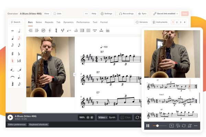
Task: Select the whole note duration
Action: 12,31
